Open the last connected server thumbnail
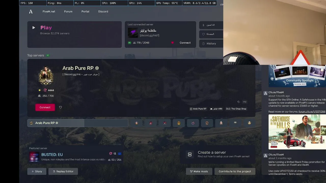Screen dimensions: 326x183 [133, 33]
